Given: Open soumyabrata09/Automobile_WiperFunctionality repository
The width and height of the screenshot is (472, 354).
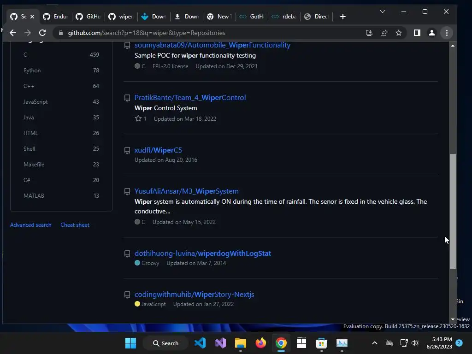Looking at the screenshot, I should (212, 45).
